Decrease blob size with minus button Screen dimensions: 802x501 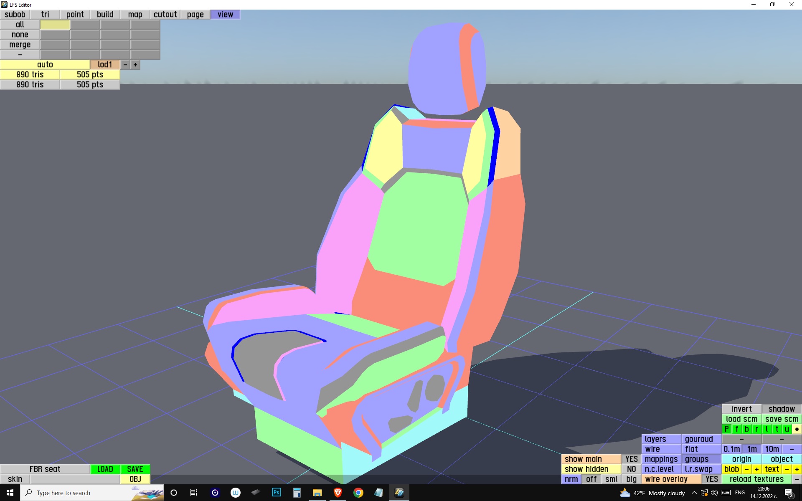point(746,469)
